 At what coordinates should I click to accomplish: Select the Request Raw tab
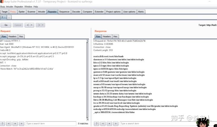tap(4, 37)
